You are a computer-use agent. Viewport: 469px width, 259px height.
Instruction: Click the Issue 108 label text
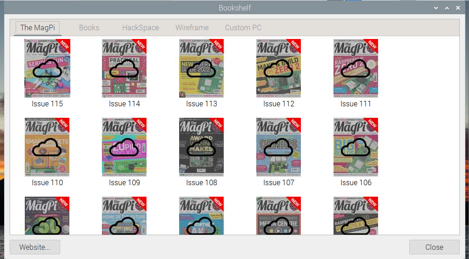[202, 182]
